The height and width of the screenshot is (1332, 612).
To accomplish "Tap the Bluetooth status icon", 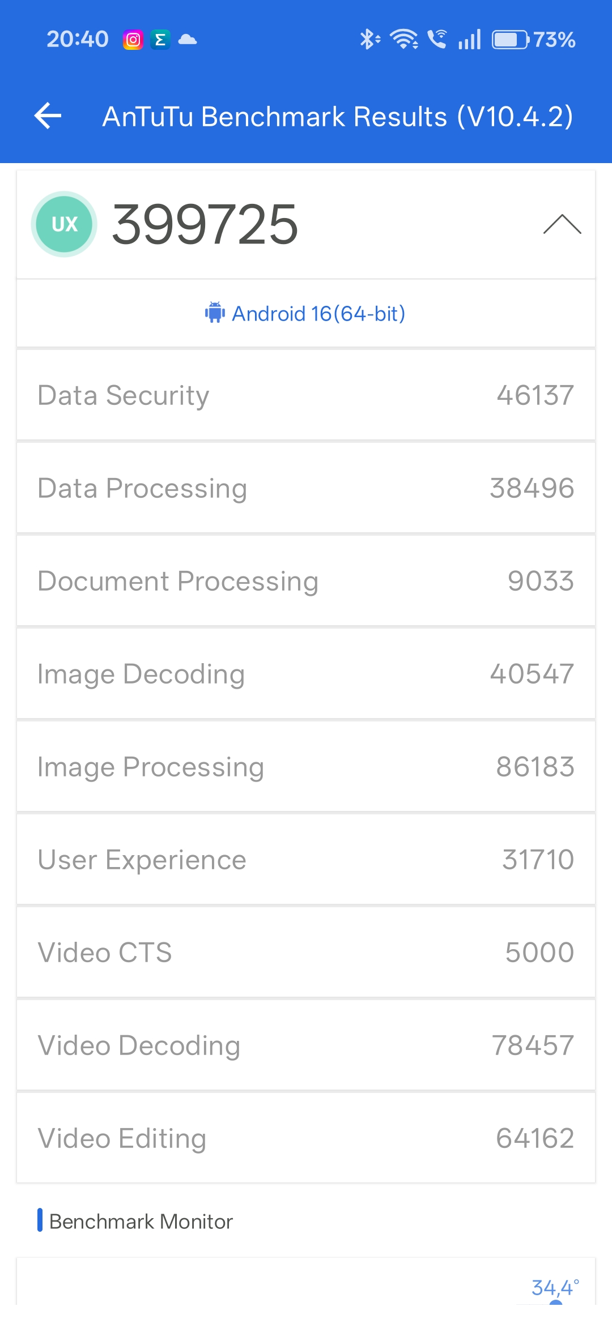I will pyautogui.click(x=369, y=40).
